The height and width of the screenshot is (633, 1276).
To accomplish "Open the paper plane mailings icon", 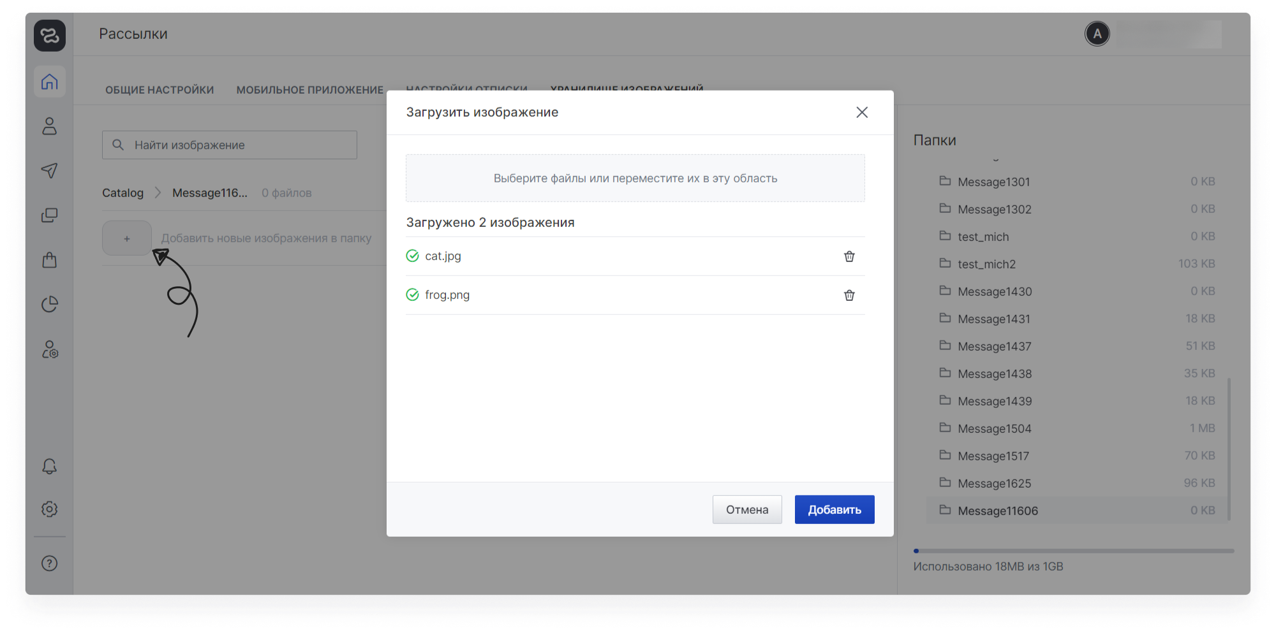I will tap(50, 170).
